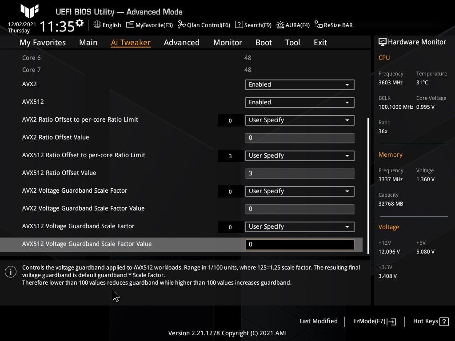The height and width of the screenshot is (341, 455).
Task: Click the Hardware Monitor title
Action: click(417, 42)
